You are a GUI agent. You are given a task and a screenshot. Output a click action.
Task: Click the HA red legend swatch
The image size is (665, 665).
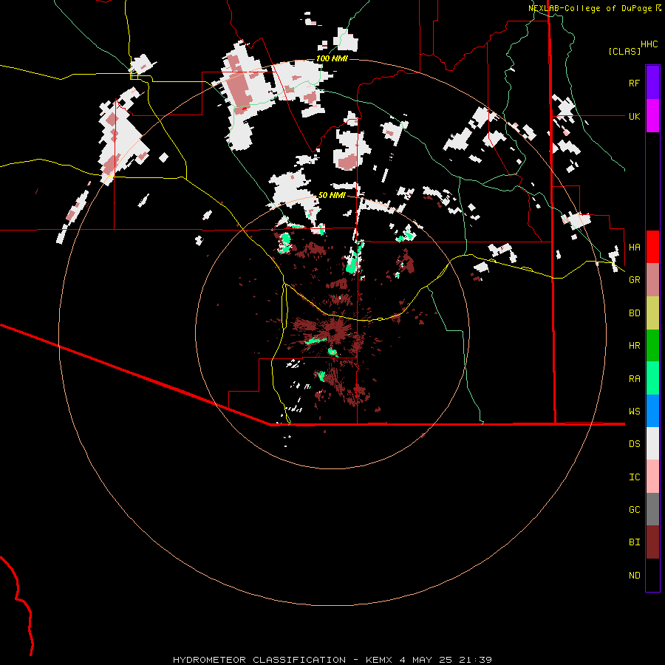pyautogui.click(x=652, y=247)
